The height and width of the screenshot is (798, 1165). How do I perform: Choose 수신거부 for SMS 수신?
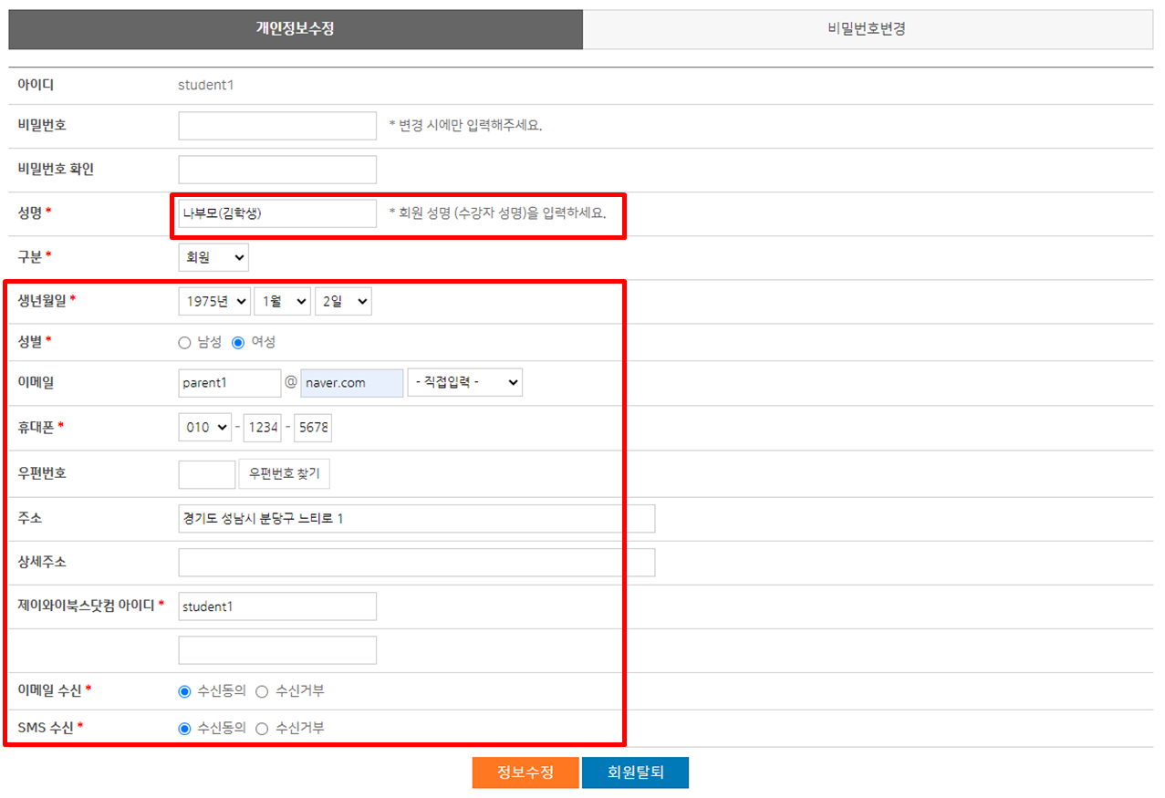click(x=262, y=729)
